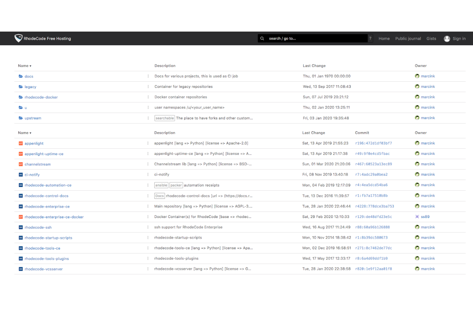The image size is (473, 315).
Task: Open the options menu for rhodecode-vcsserver
Action: point(148,269)
